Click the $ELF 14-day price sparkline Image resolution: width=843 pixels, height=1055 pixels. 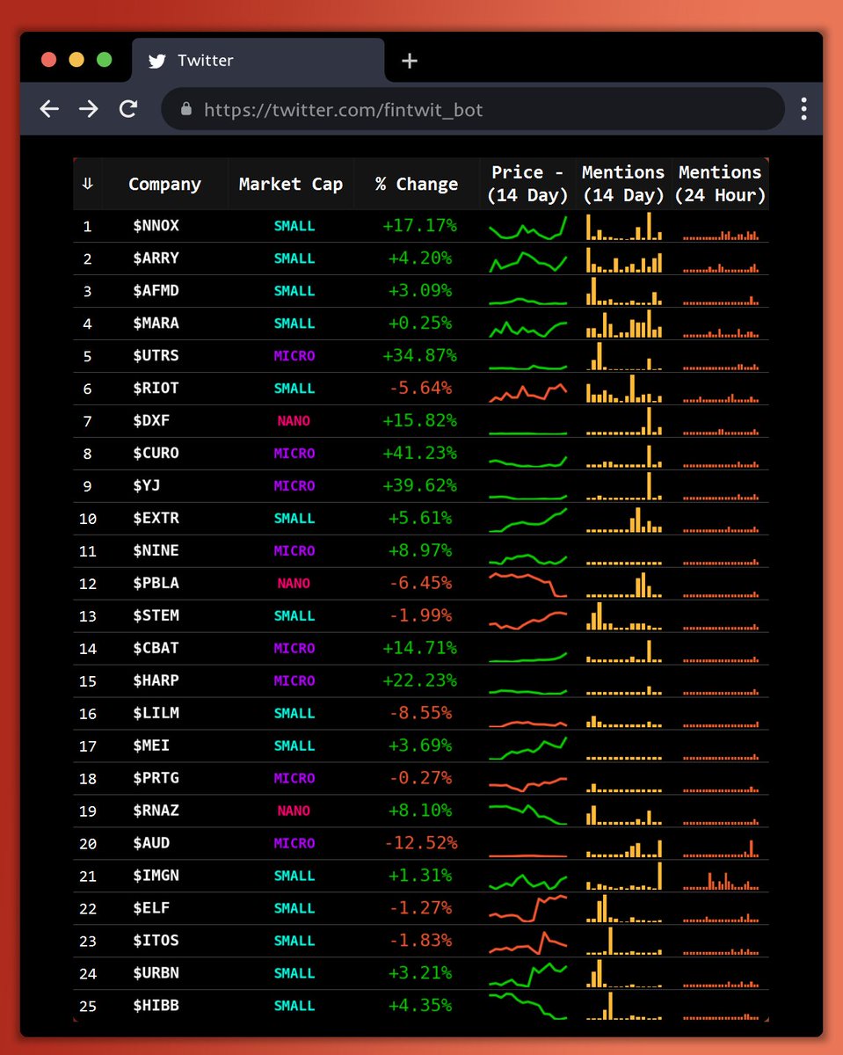(x=528, y=908)
